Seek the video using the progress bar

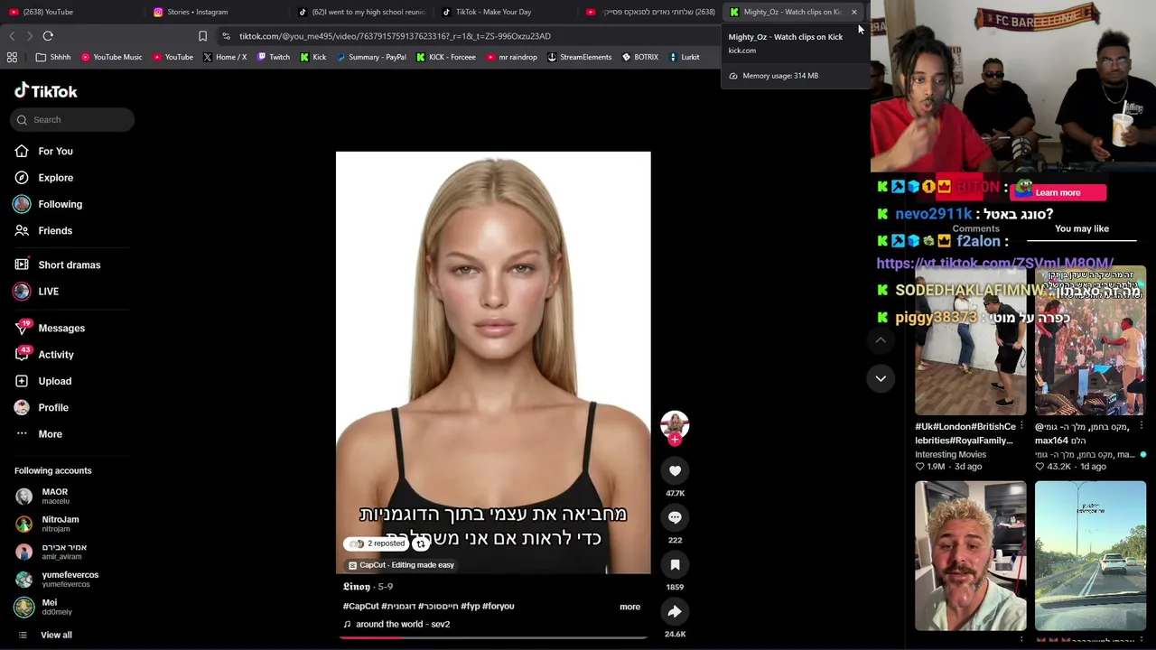coord(493,637)
